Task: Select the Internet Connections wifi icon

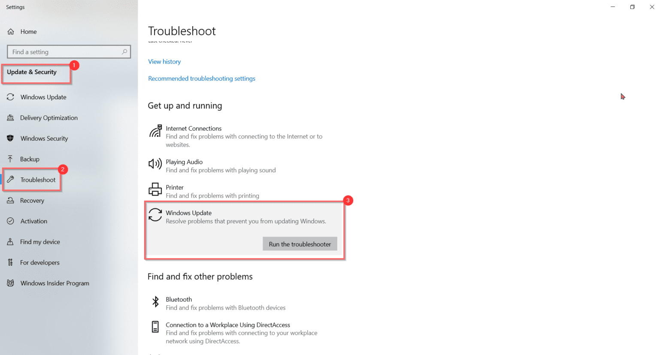Action: pos(155,132)
